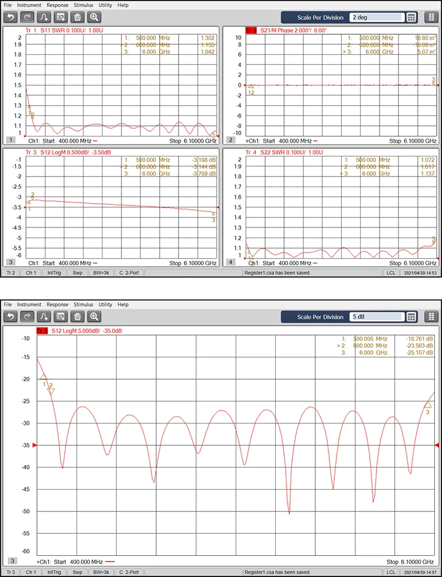Click window number 2 box under S21 phase plot
Viewport: 442px width, 577px height.
(231, 140)
